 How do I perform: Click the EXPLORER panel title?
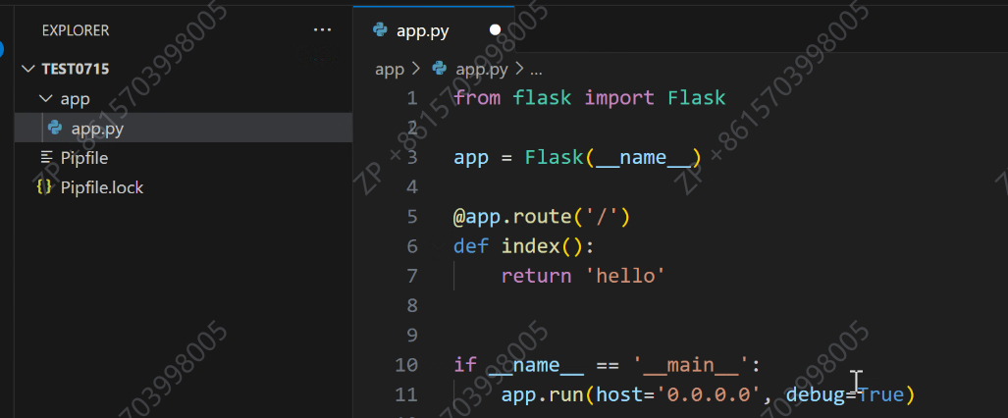76,30
